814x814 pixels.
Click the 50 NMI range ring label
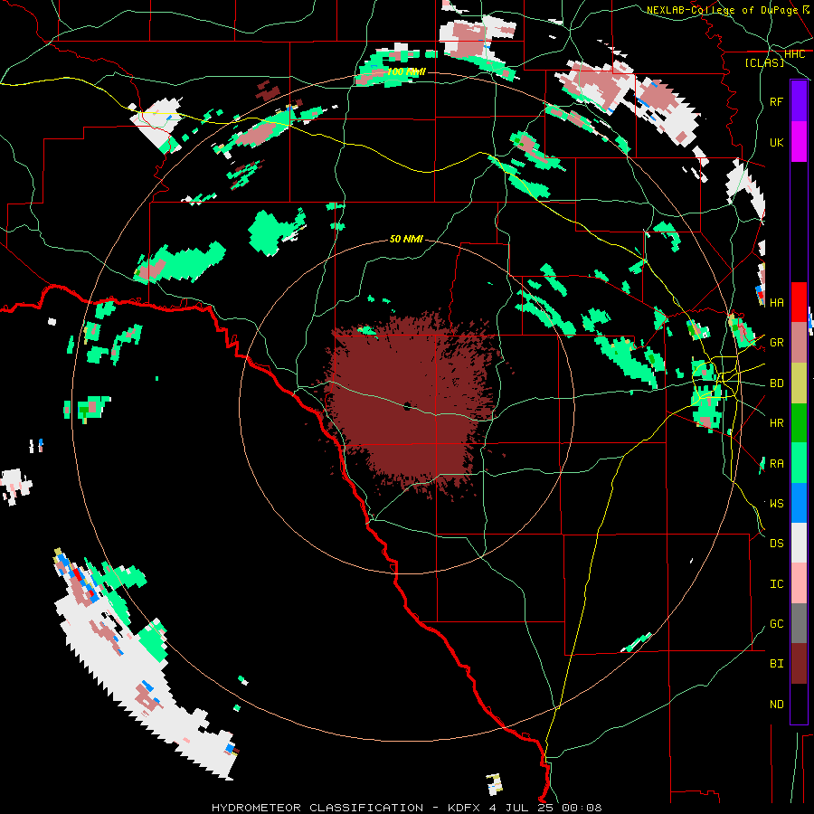pyautogui.click(x=406, y=239)
